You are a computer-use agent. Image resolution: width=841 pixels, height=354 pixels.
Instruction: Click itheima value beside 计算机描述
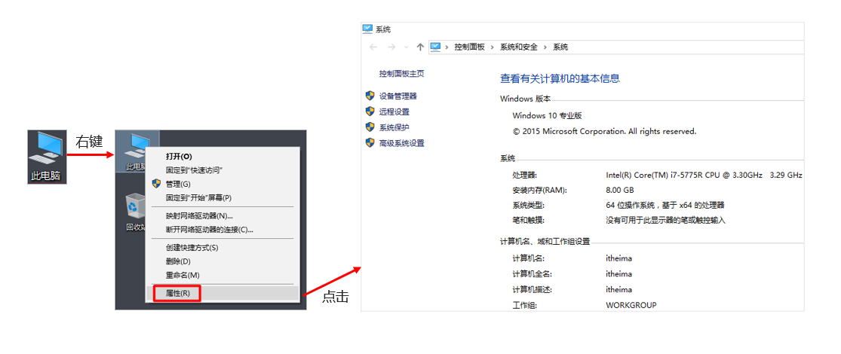619,290
